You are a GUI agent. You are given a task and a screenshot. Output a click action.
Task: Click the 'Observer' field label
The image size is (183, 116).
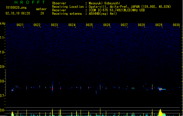[59, 3]
